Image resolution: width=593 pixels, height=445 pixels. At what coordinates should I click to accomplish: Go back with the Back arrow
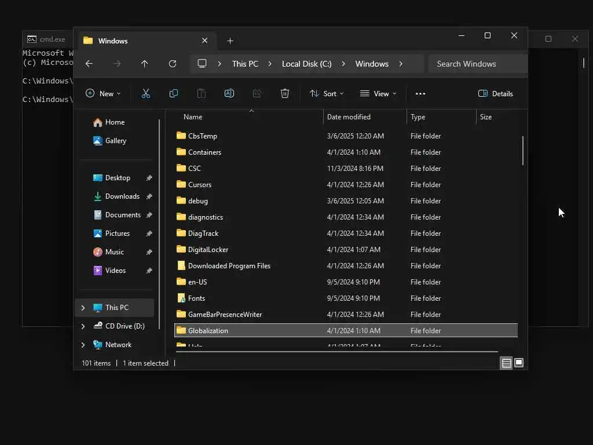tap(89, 64)
